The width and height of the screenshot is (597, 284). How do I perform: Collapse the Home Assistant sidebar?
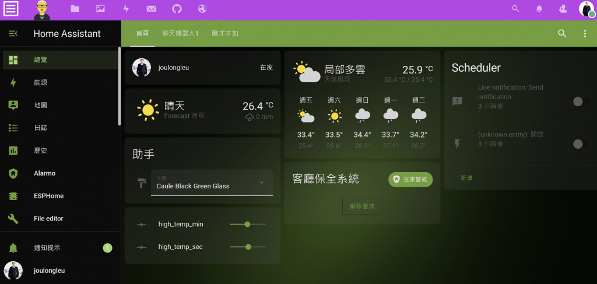13,33
